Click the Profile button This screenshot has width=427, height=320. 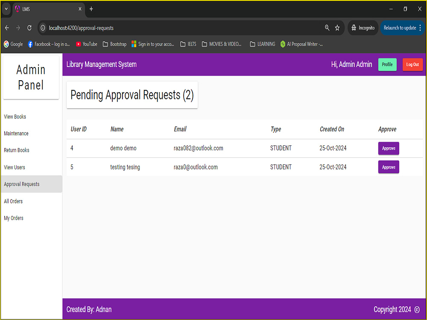click(387, 64)
